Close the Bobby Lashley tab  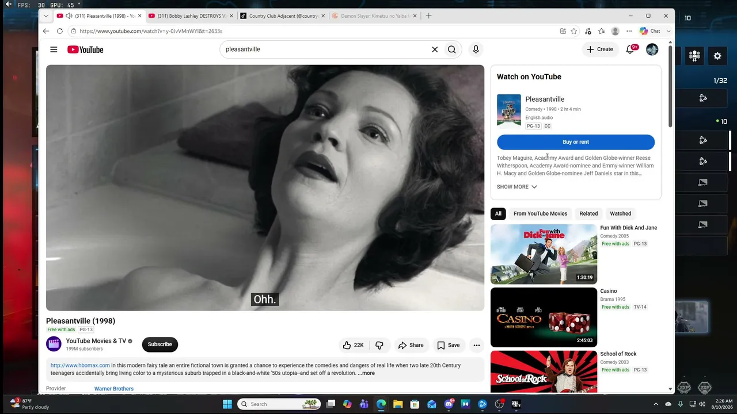pyautogui.click(x=231, y=16)
